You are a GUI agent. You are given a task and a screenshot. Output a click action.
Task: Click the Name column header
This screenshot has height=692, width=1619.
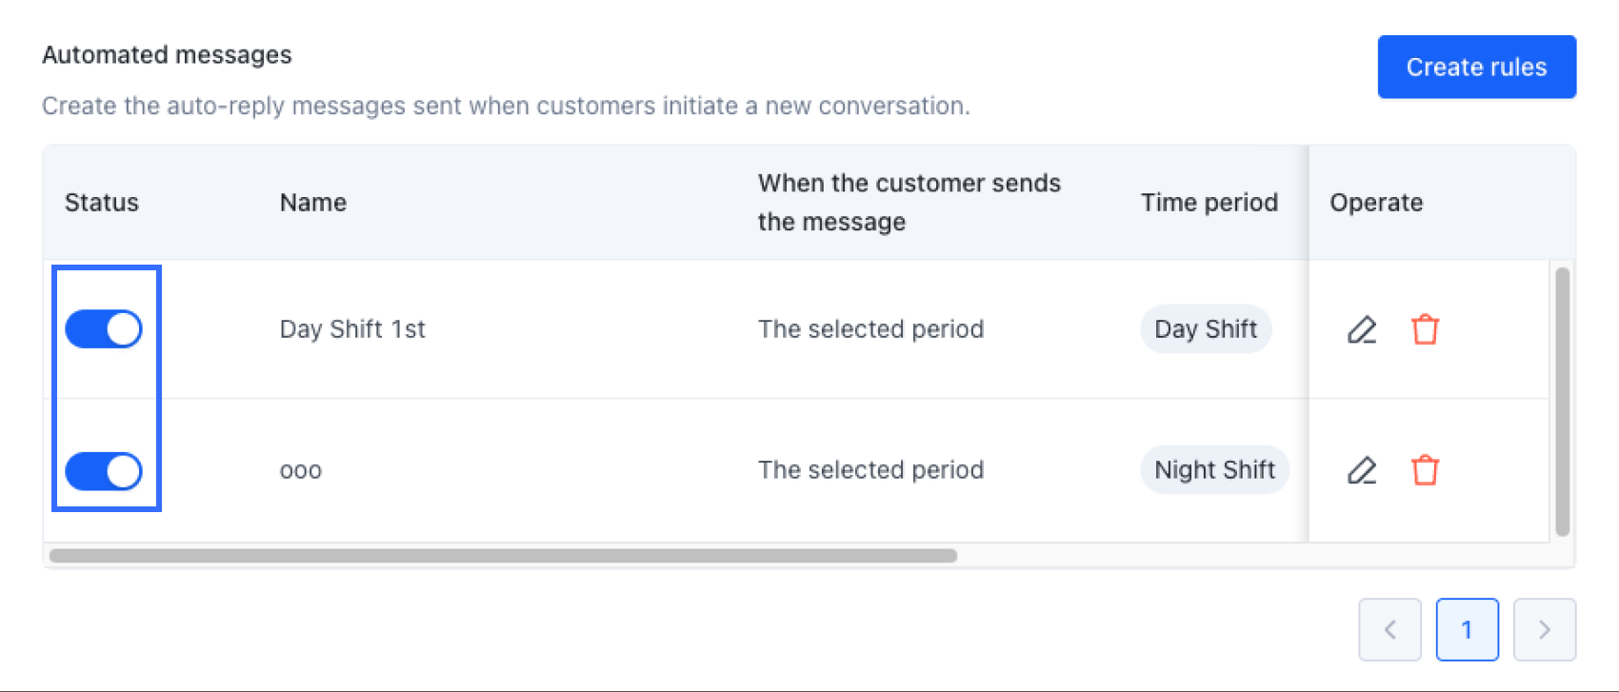tap(313, 203)
